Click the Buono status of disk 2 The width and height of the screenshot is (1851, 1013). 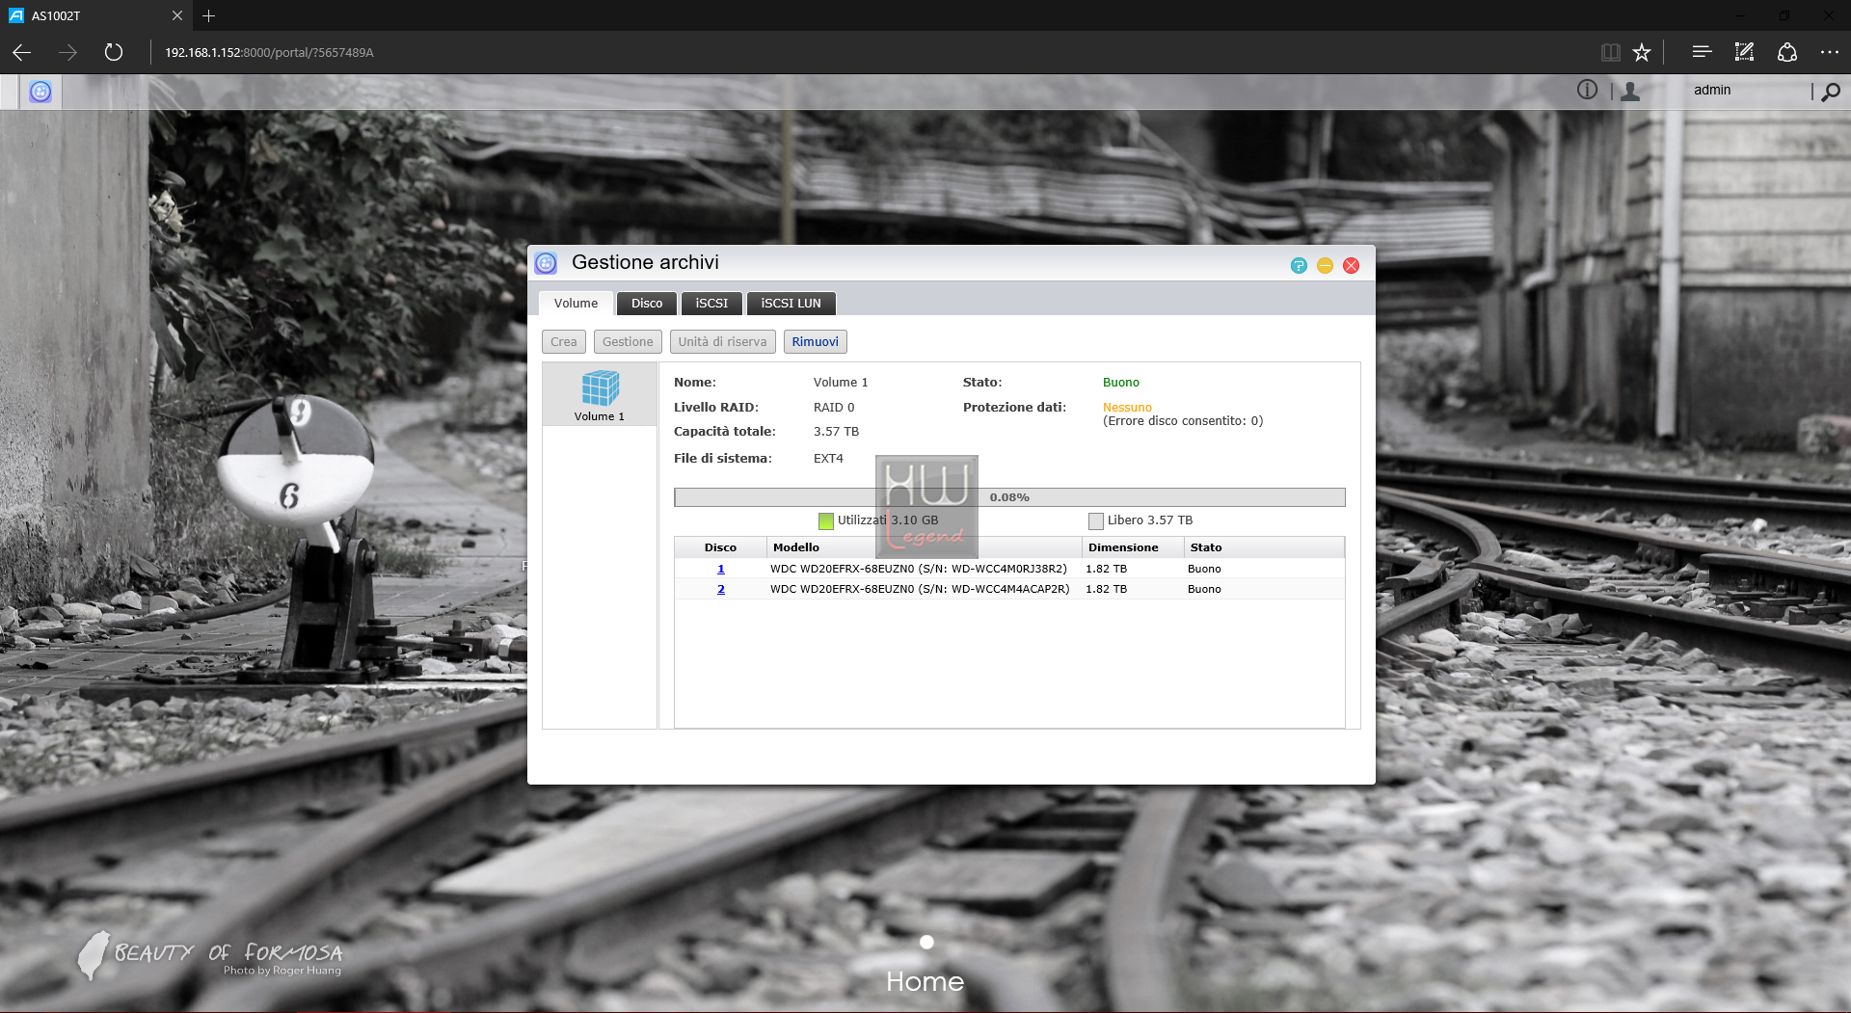(1204, 589)
